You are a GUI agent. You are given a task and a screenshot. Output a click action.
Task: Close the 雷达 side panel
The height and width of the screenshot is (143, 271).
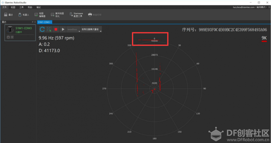tap(35, 22)
